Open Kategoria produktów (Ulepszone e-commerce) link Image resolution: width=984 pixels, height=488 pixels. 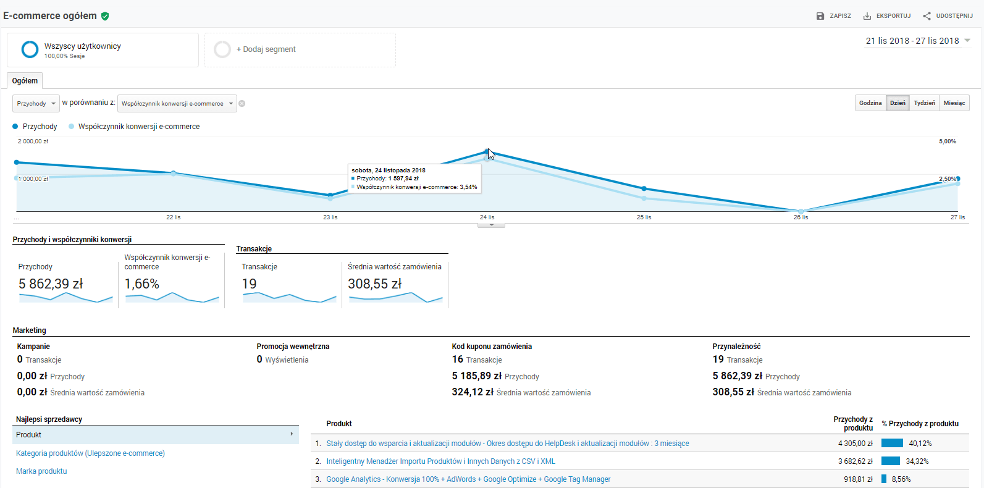click(90, 453)
